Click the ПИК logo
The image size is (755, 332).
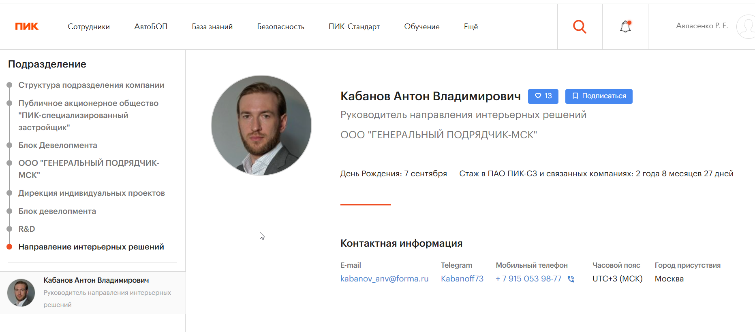(x=27, y=26)
